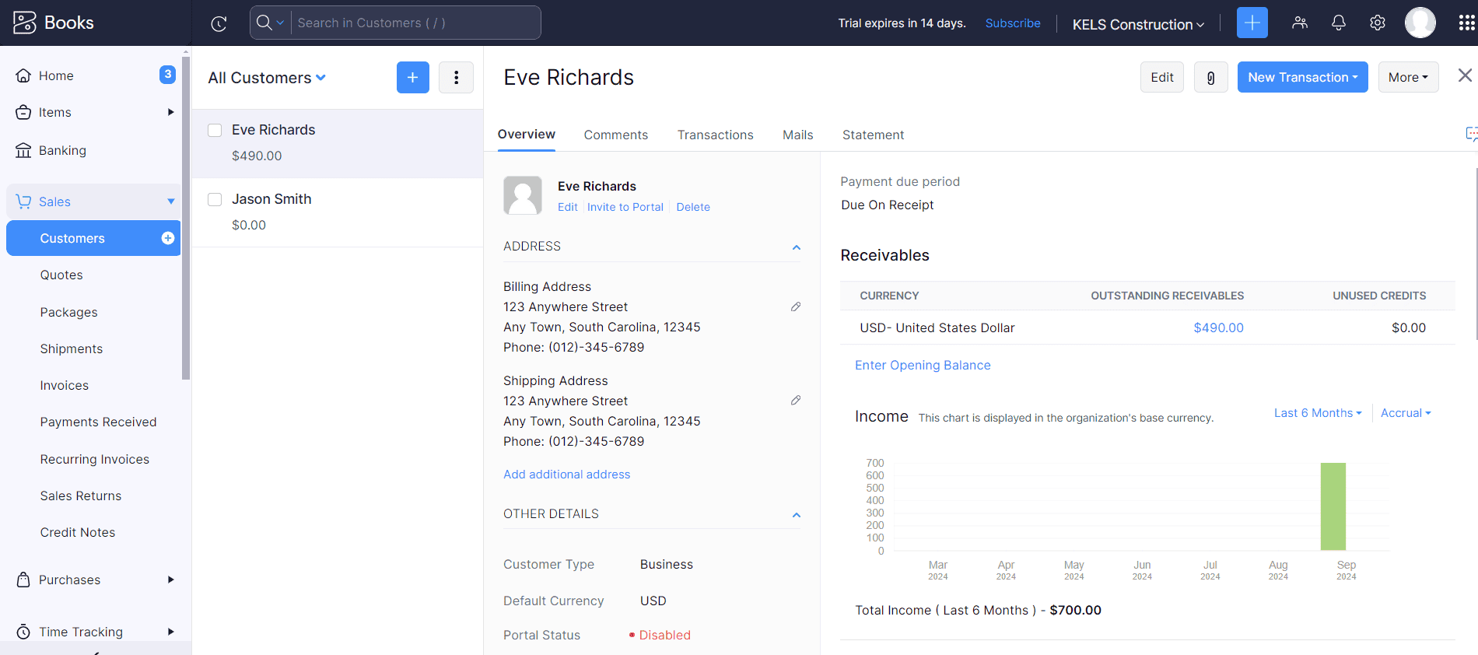The image size is (1478, 655).
Task: Open the apps grid launcher
Action: click(1466, 23)
